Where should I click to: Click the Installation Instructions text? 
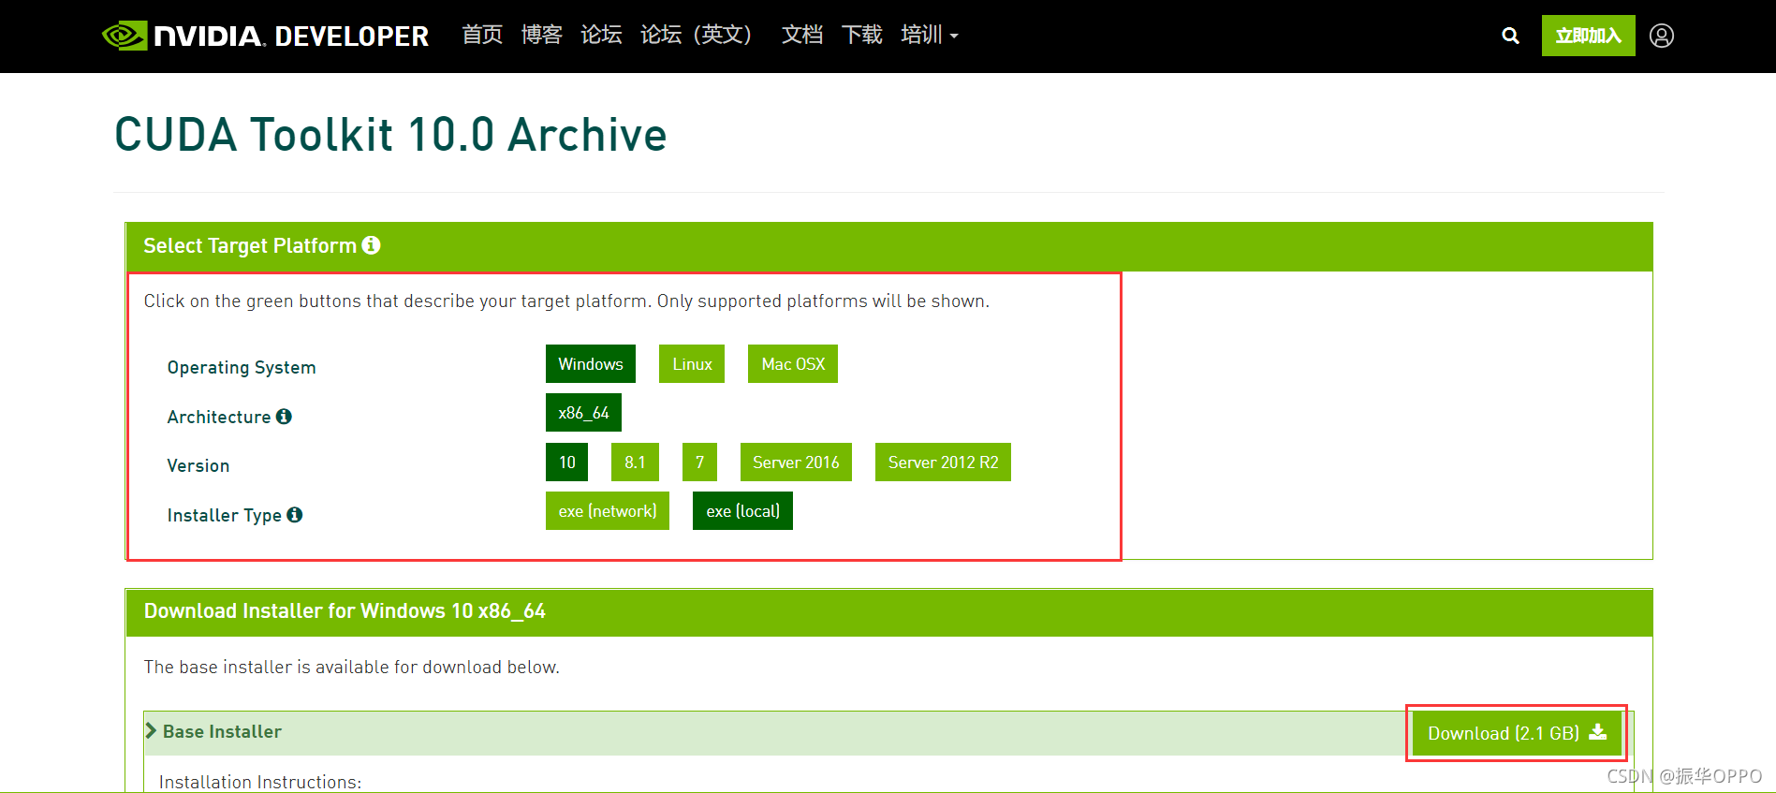[260, 782]
